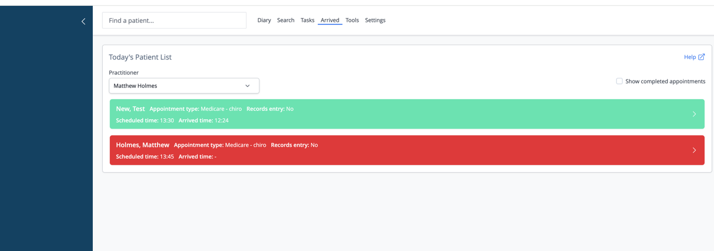This screenshot has width=714, height=251.
Task: Click the Practitioner field label
Action: coord(123,73)
